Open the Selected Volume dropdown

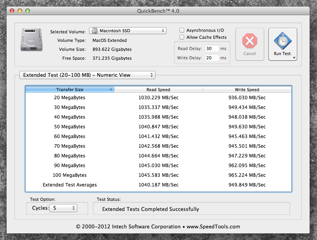(x=128, y=31)
